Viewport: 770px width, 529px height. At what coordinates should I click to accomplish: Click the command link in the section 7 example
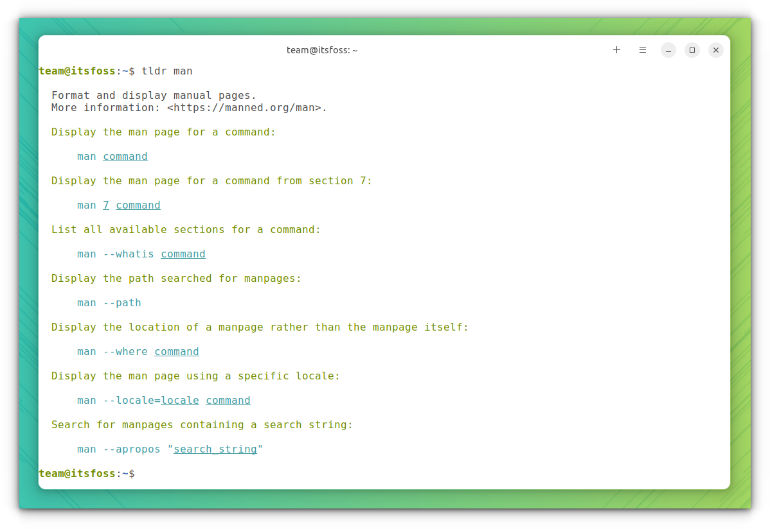pyautogui.click(x=138, y=205)
